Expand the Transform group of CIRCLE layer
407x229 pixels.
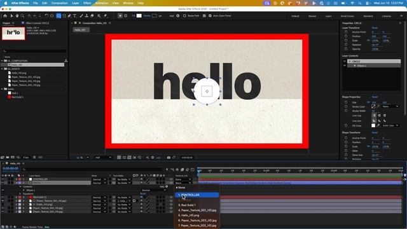pyautogui.click(x=20, y=193)
